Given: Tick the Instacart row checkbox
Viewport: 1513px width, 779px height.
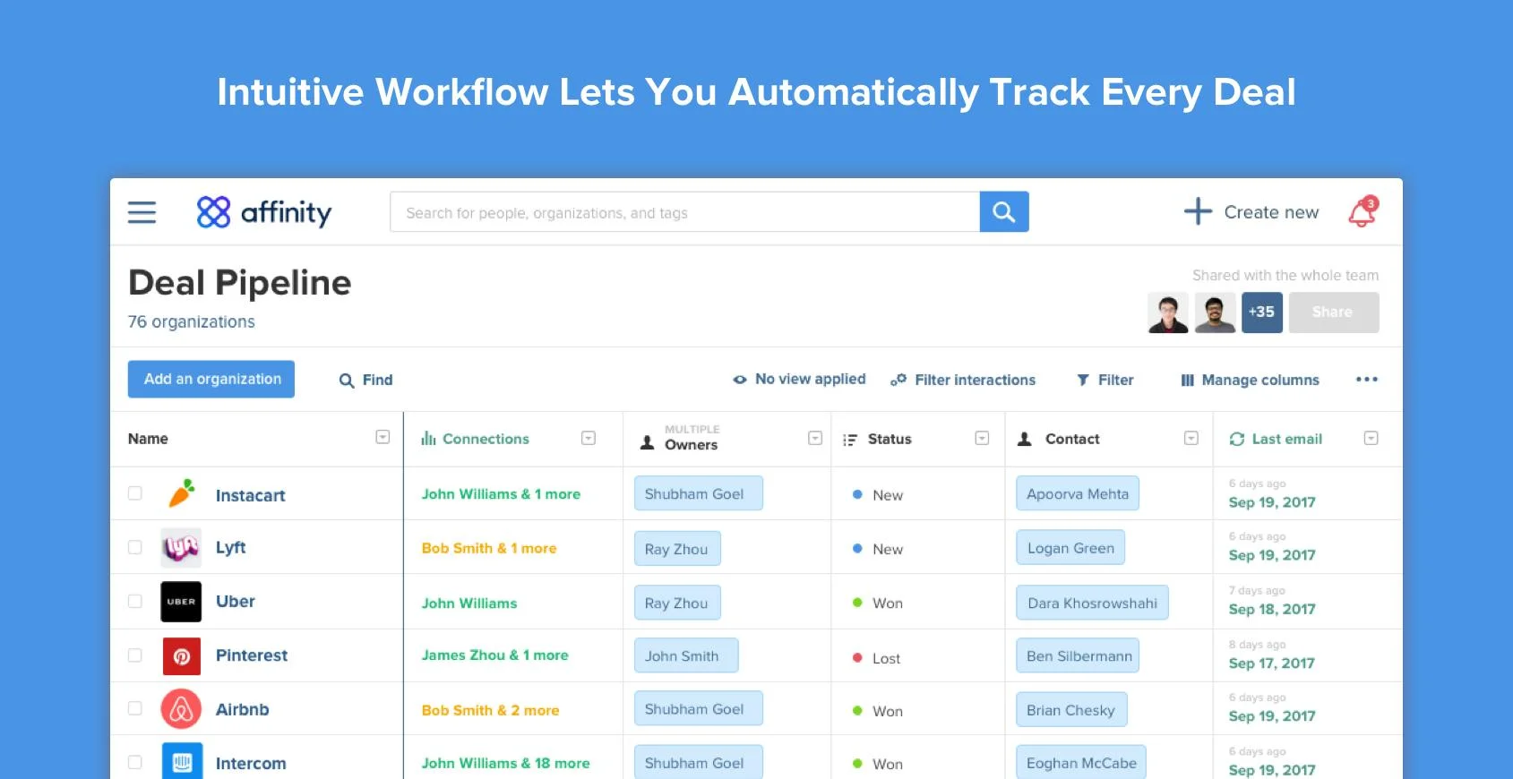Looking at the screenshot, I should click(135, 493).
